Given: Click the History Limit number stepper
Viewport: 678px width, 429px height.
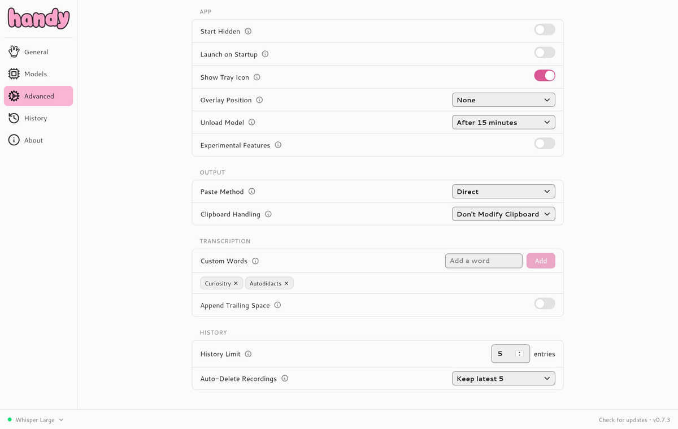Looking at the screenshot, I should 519,354.
